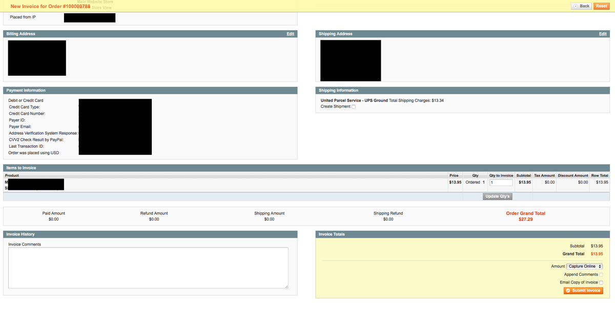Image resolution: width=615 pixels, height=309 pixels.
Task: Reset the invoice form
Action: (601, 6)
